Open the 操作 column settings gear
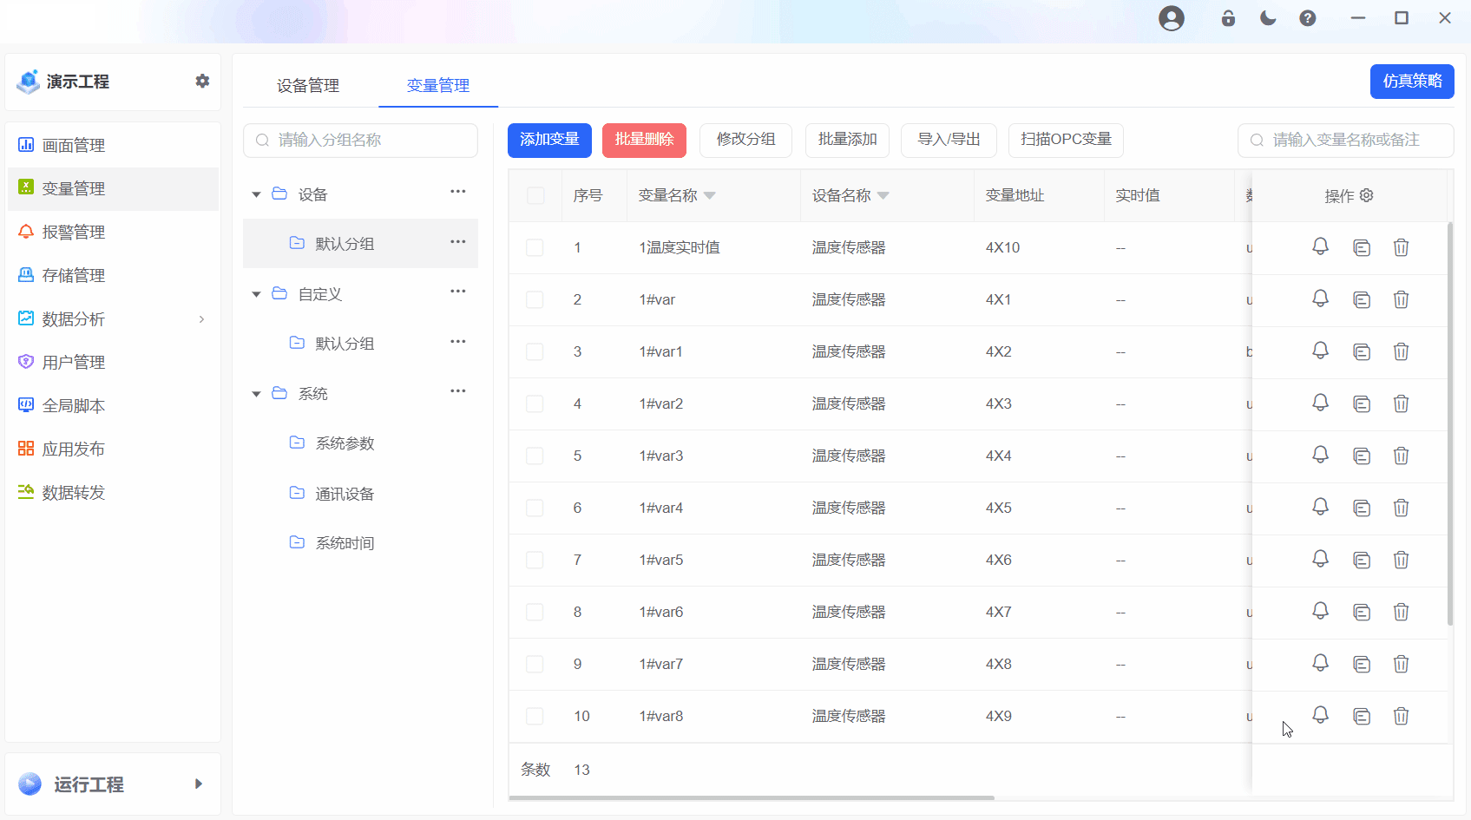The width and height of the screenshot is (1471, 820). tap(1367, 195)
